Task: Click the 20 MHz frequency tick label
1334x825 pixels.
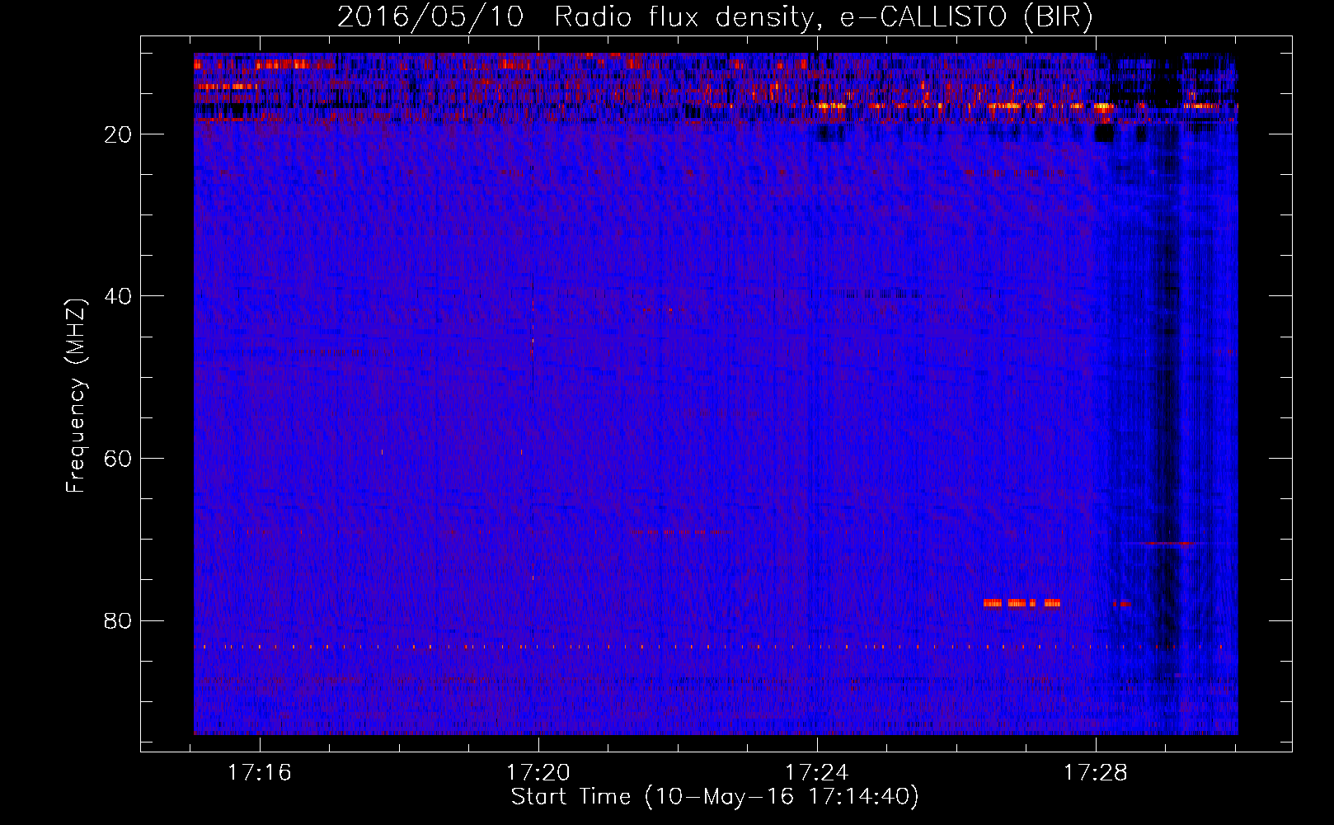Action: tap(119, 134)
